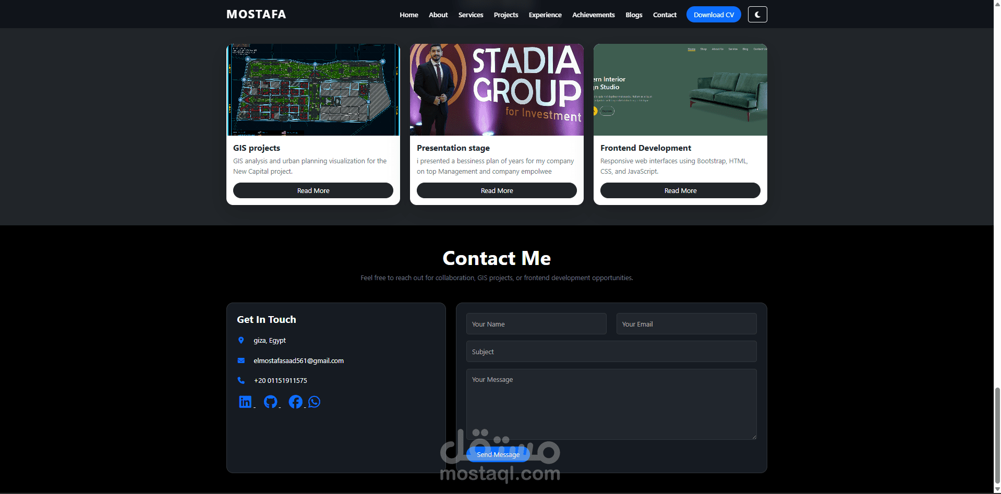Open the Achievements nav item
This screenshot has width=1001, height=494.
[x=594, y=15]
